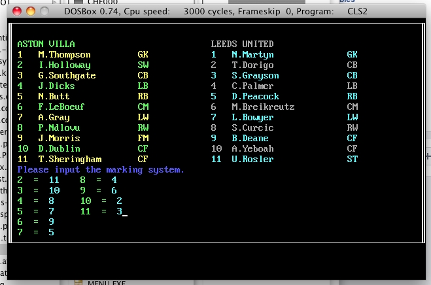This screenshot has height=285, width=431.
Task: Click player S.Grayson in Leeds United list
Action: (255, 76)
